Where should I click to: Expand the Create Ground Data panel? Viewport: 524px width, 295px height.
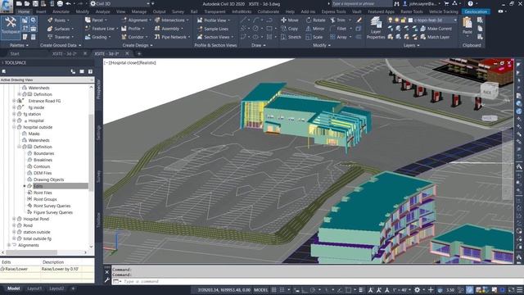click(x=61, y=45)
